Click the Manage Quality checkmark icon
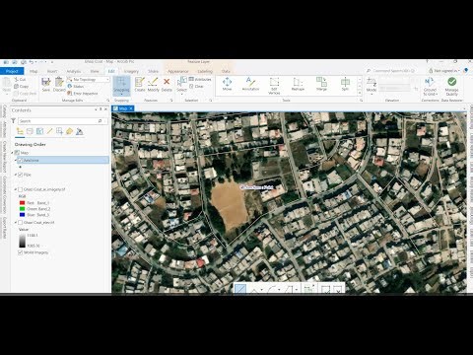 (x=452, y=81)
